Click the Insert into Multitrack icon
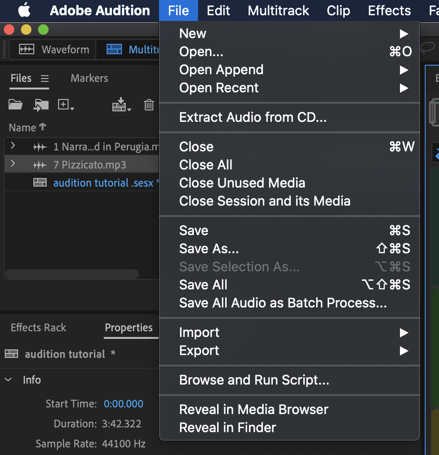Screen dimensions: 439x455 pyautogui.click(x=122, y=104)
